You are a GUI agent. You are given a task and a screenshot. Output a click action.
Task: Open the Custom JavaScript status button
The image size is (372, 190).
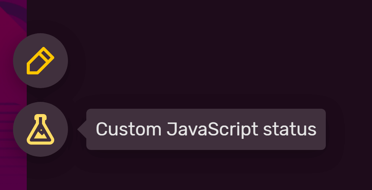pos(40,129)
